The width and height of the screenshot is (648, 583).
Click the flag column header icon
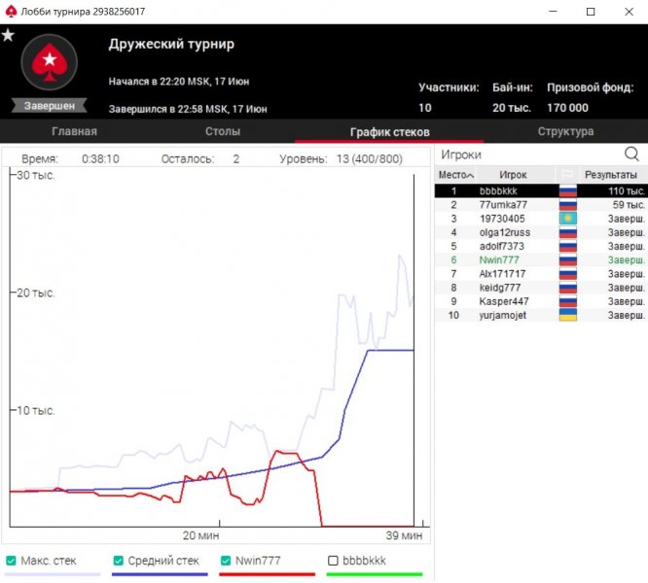[x=566, y=175]
